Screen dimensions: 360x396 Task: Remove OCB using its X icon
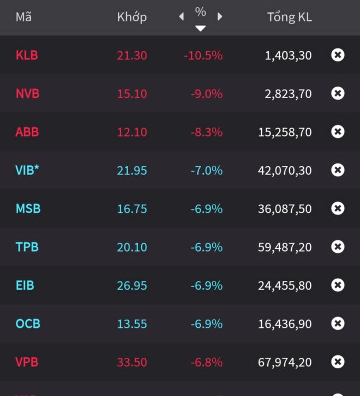[x=338, y=323]
